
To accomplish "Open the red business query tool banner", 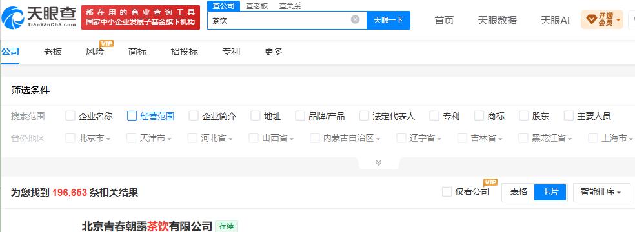I will pos(141,17).
